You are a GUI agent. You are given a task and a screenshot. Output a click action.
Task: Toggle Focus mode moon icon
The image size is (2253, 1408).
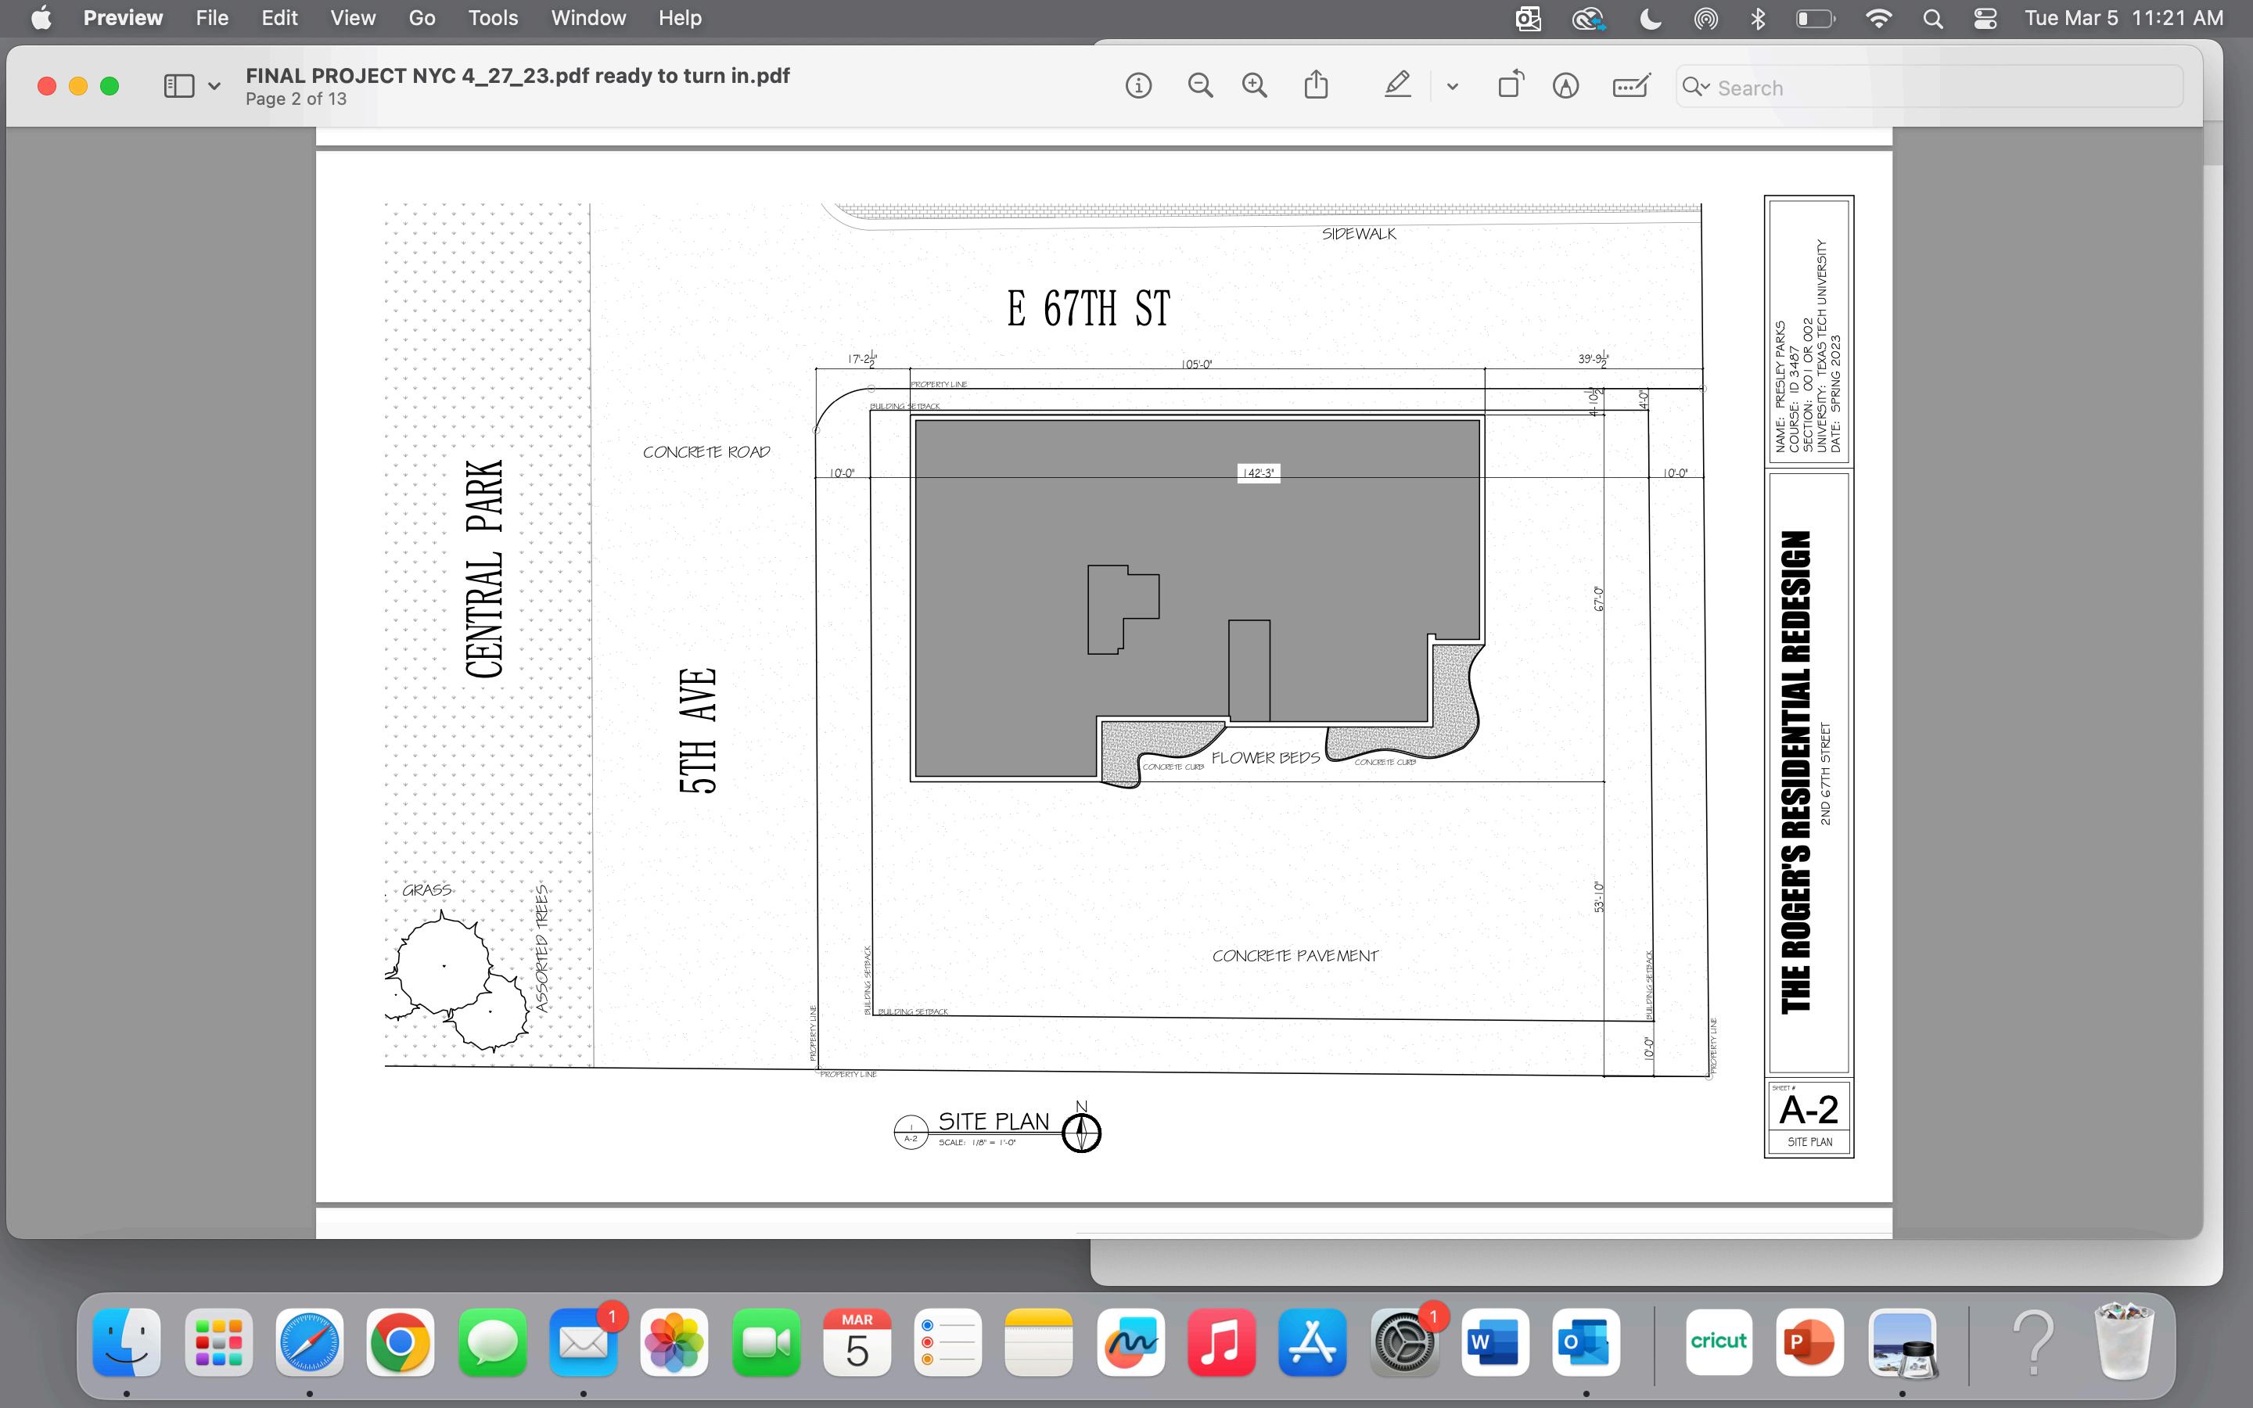point(1650,19)
